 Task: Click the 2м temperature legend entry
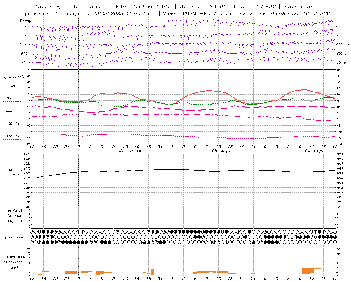(x=13, y=86)
